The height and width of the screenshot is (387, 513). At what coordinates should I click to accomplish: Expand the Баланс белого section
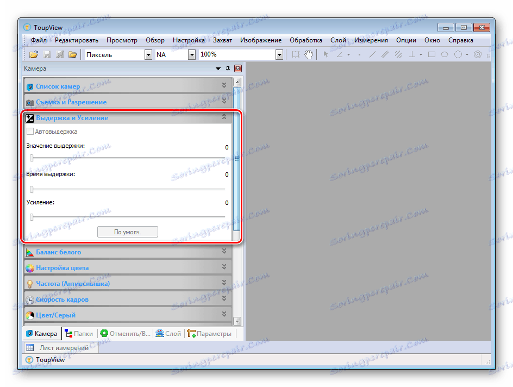click(x=224, y=251)
